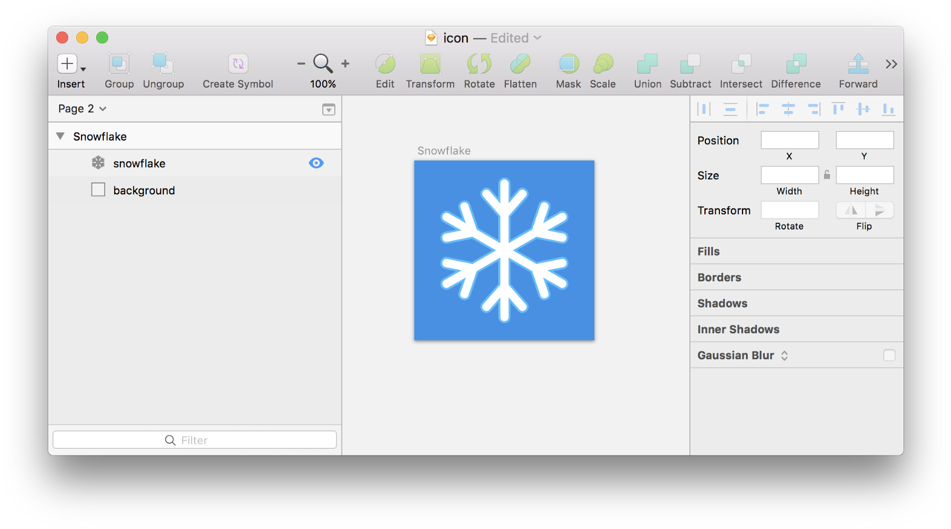
Task: Click the Insert plus tool
Action: [x=68, y=64]
